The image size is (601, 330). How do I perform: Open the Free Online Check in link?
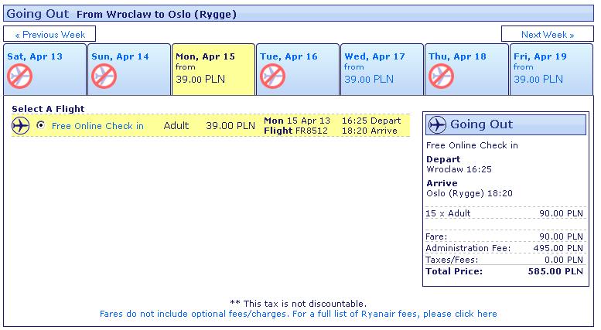97,126
